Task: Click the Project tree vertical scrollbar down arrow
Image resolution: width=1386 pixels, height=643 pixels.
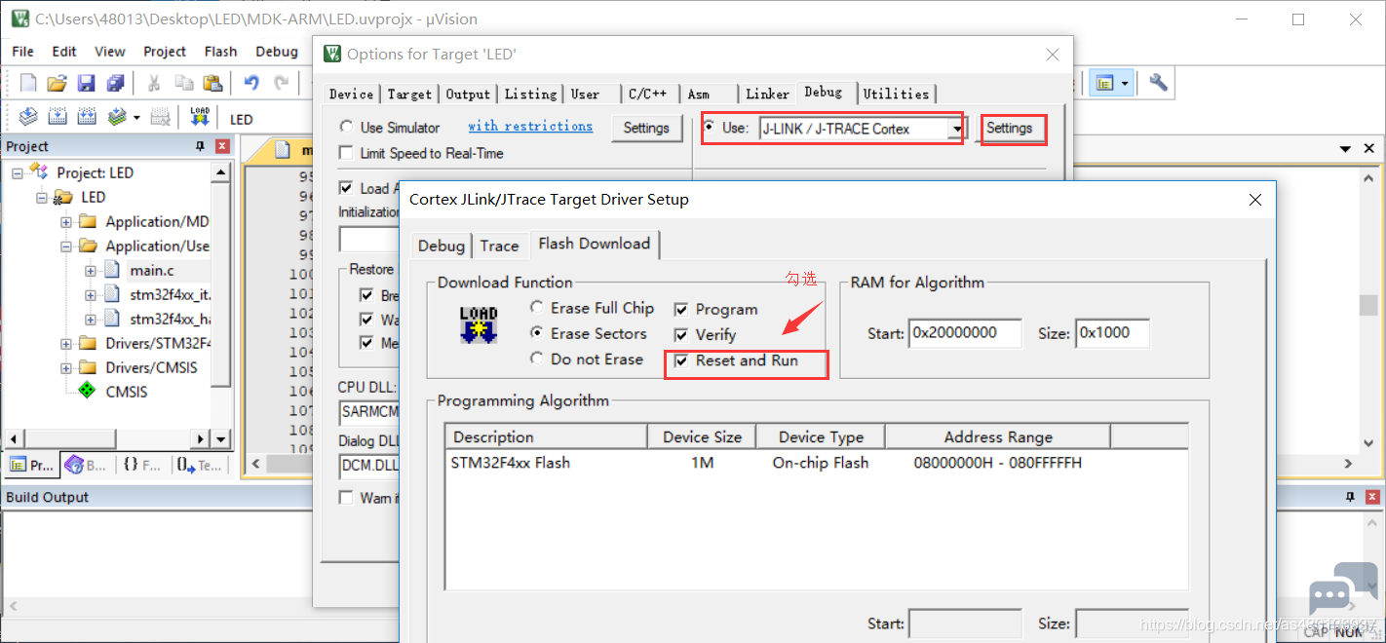Action: point(220,438)
